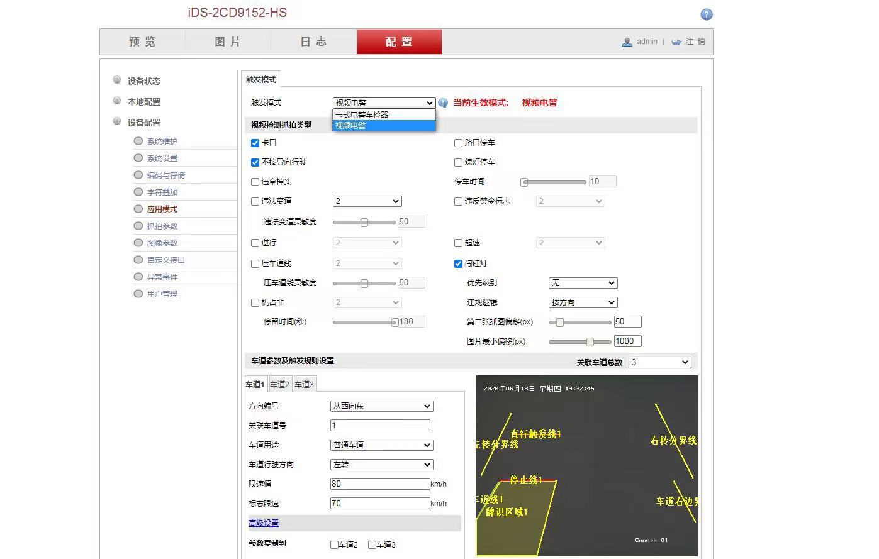Uncheck the 闯红灯 checkbox
Viewport: 879px width, 559px height.
(x=458, y=263)
